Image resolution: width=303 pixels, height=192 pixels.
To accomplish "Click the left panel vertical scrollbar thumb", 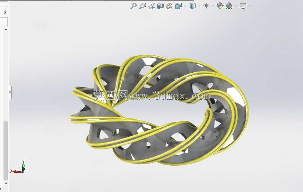I will pyautogui.click(x=6, y=151).
